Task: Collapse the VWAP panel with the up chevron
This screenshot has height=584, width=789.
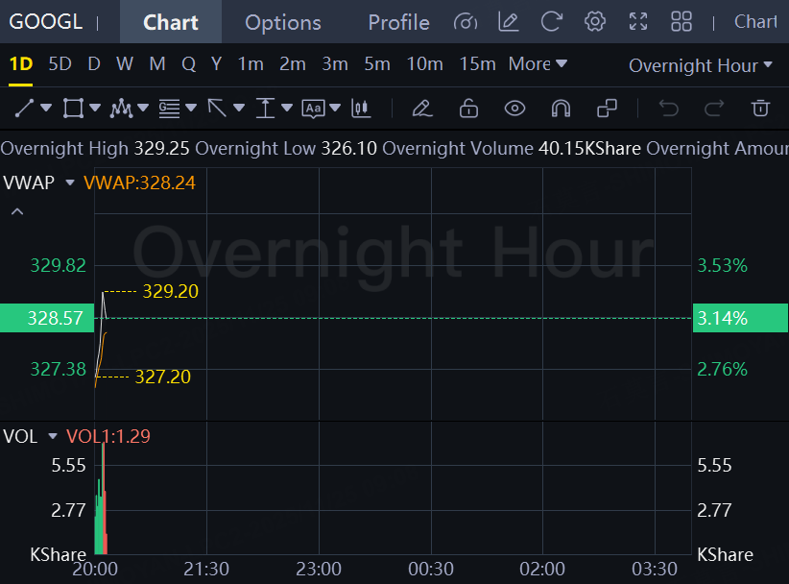Action: pyautogui.click(x=16, y=211)
